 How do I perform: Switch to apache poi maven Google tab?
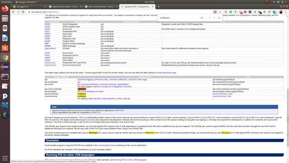click(65, 7)
